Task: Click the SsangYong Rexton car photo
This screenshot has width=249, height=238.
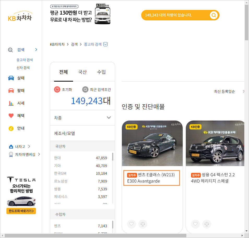Action: click(215, 143)
